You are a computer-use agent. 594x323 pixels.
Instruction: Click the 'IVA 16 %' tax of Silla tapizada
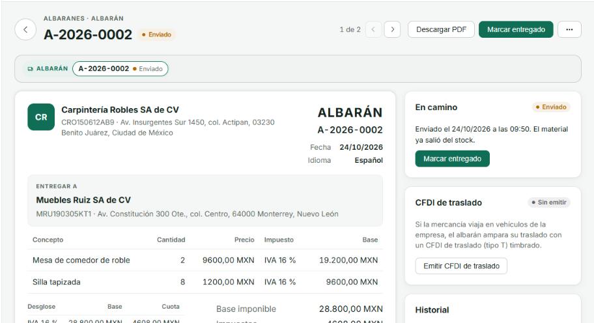pos(280,282)
